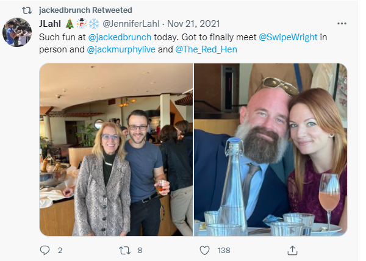Image resolution: width=366 pixels, height=261 pixels.
Task: Click the retweet arrows icon below the photos
Action: [x=124, y=250]
